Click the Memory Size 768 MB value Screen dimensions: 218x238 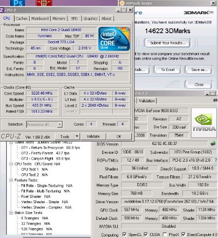tap(136, 193)
